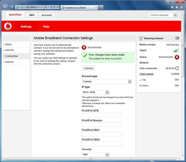Click the roaming globe icon
Screen dimensions: 186x162
177,38
